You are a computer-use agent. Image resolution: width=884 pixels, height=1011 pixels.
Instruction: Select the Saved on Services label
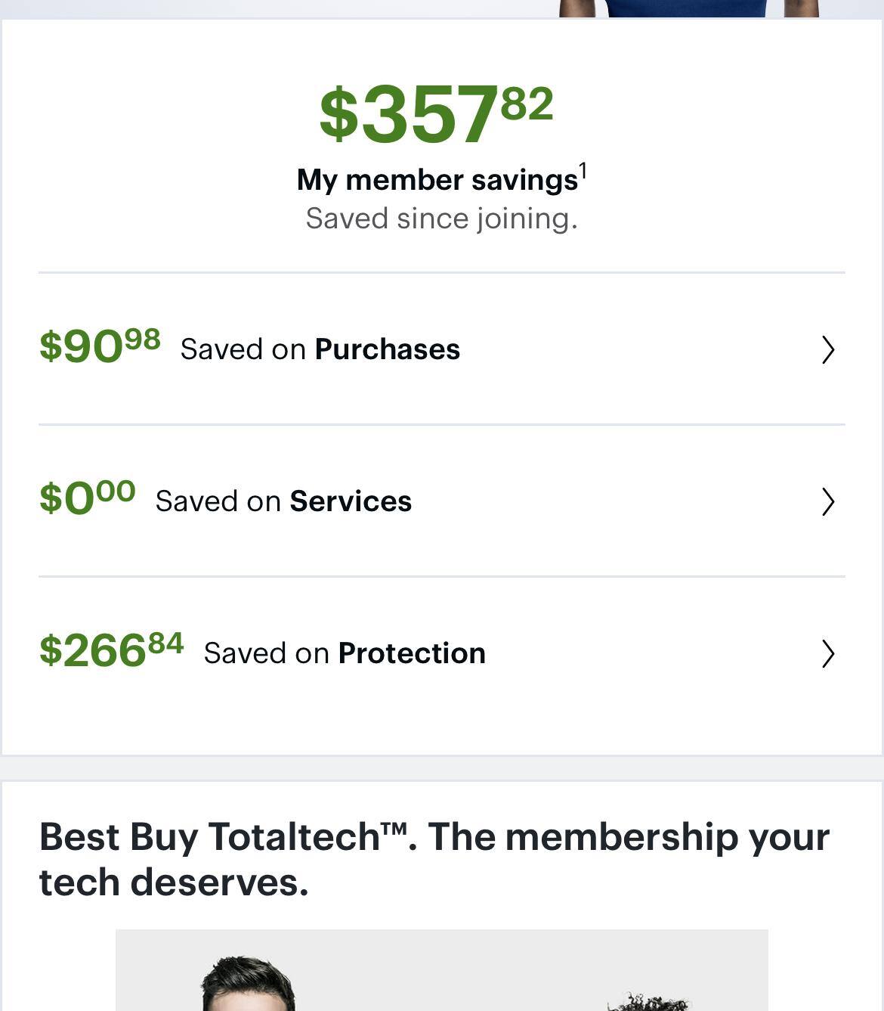(x=283, y=501)
